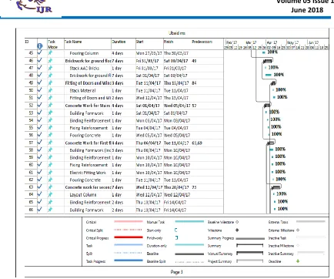334x279 pixels.
Task: Click the task mode pin icon in row 60
Action: tap(50, 165)
